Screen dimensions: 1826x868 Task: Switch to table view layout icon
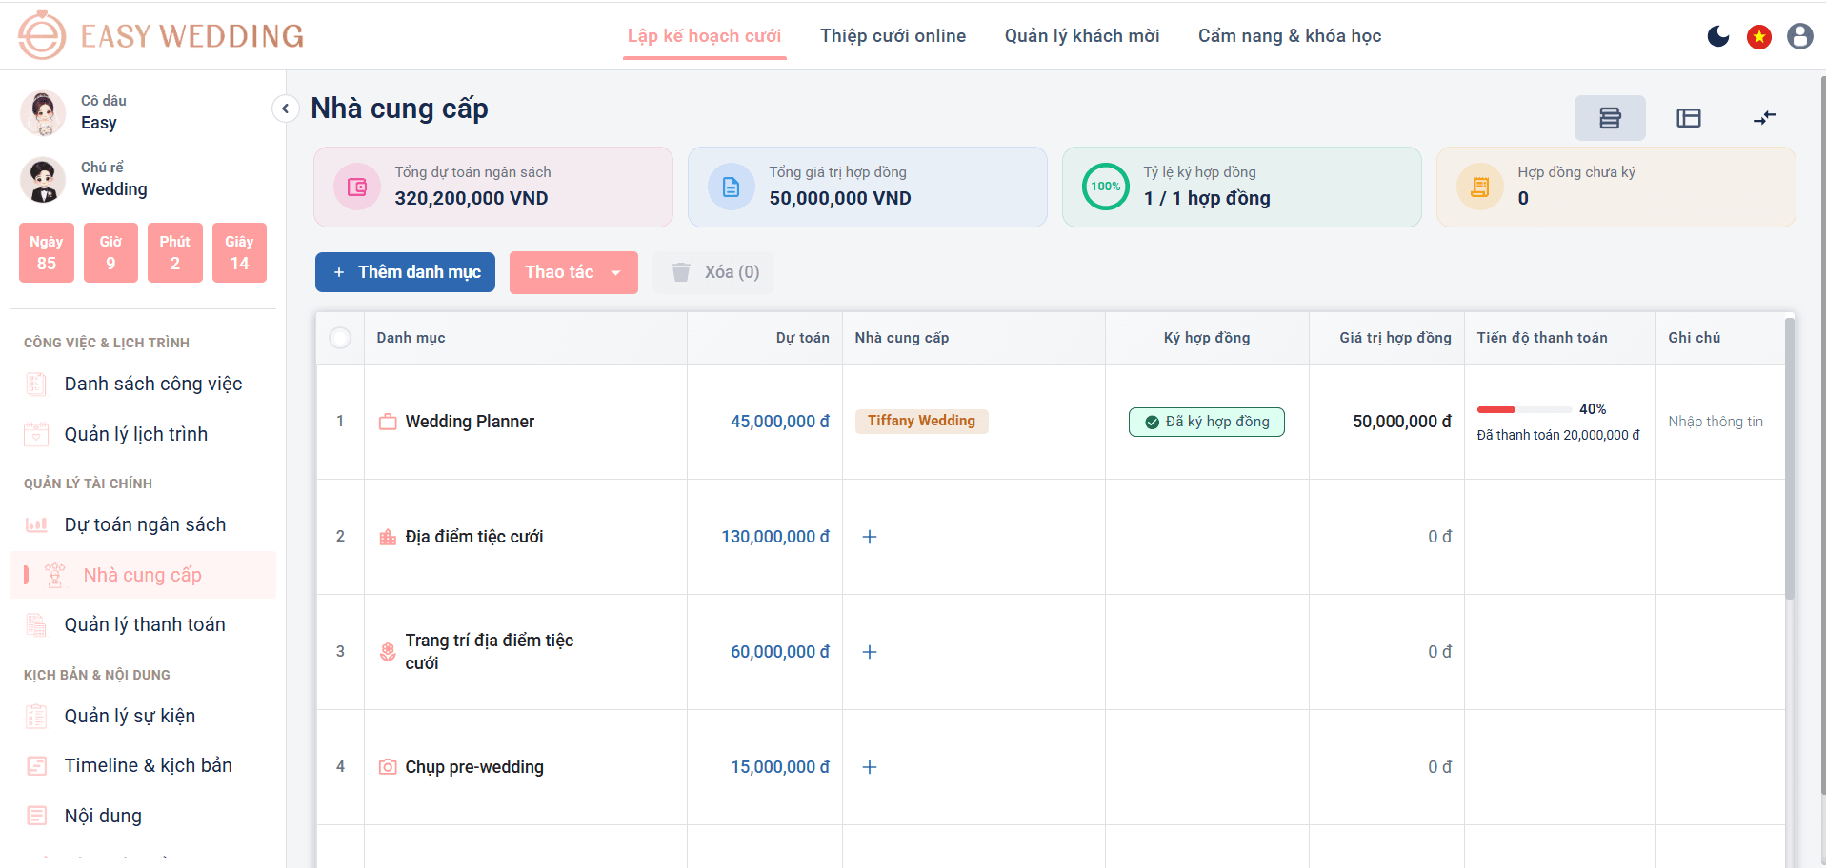[1689, 118]
